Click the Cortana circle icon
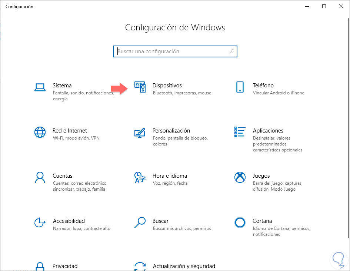Image resolution: width=350 pixels, height=271 pixels. (240, 223)
